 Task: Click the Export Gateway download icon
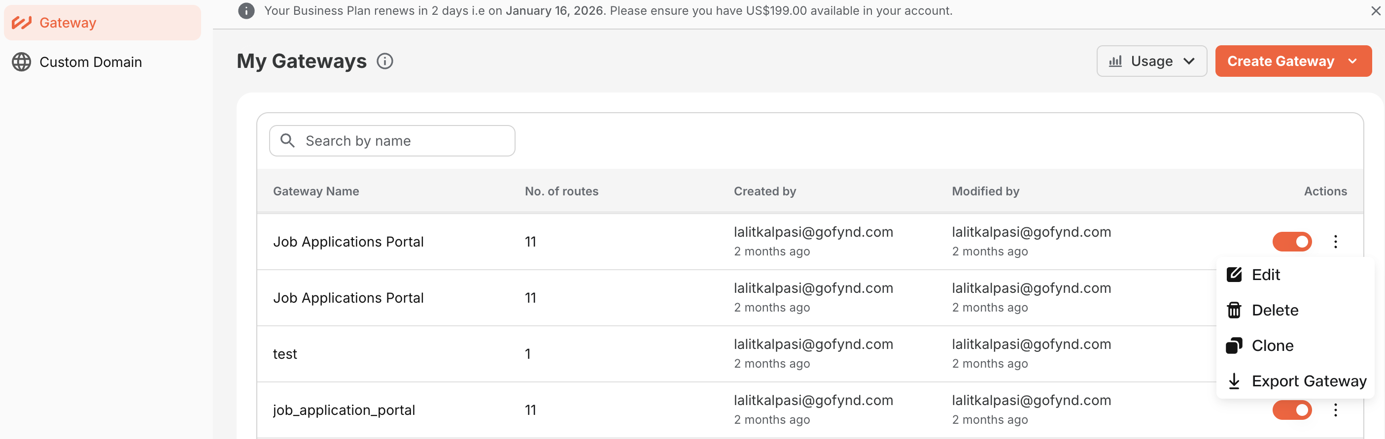(1234, 381)
